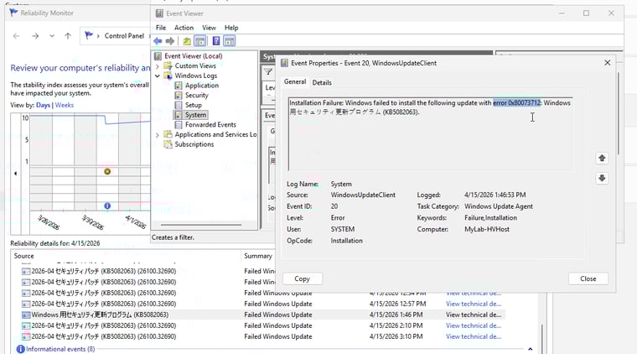The image size is (637, 354).
Task: Show previous event with the up arrow
Action: [x=601, y=159]
